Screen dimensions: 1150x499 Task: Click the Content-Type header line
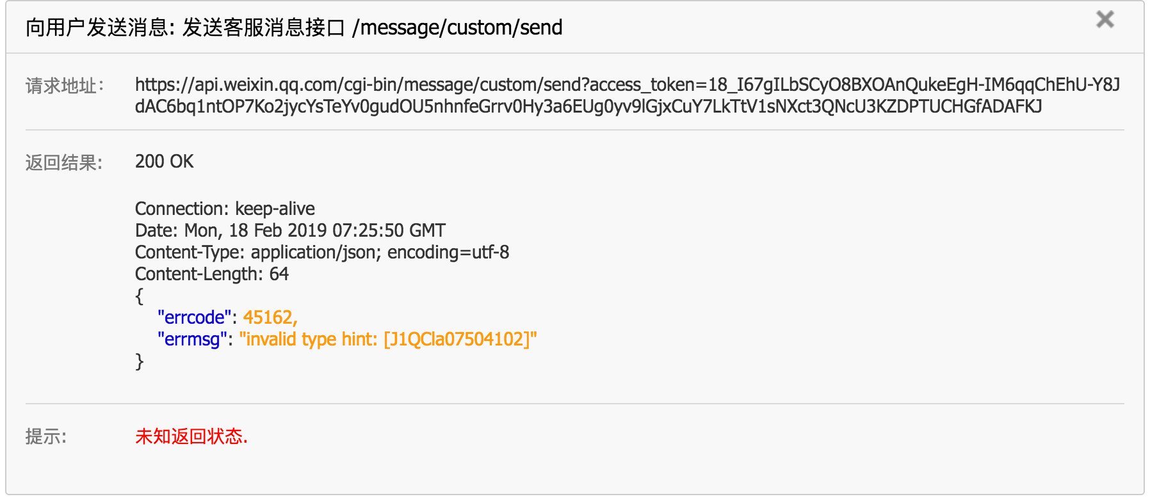[322, 252]
